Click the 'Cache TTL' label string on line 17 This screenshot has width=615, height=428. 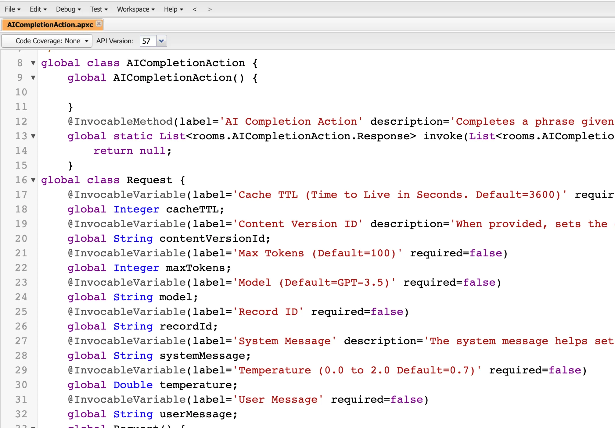(400, 195)
